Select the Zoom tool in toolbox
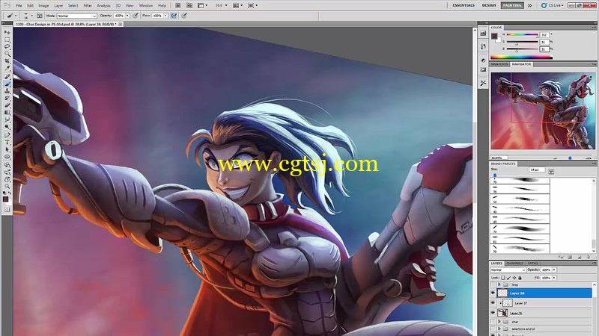The height and width of the screenshot is (336, 599). pyautogui.click(x=7, y=187)
